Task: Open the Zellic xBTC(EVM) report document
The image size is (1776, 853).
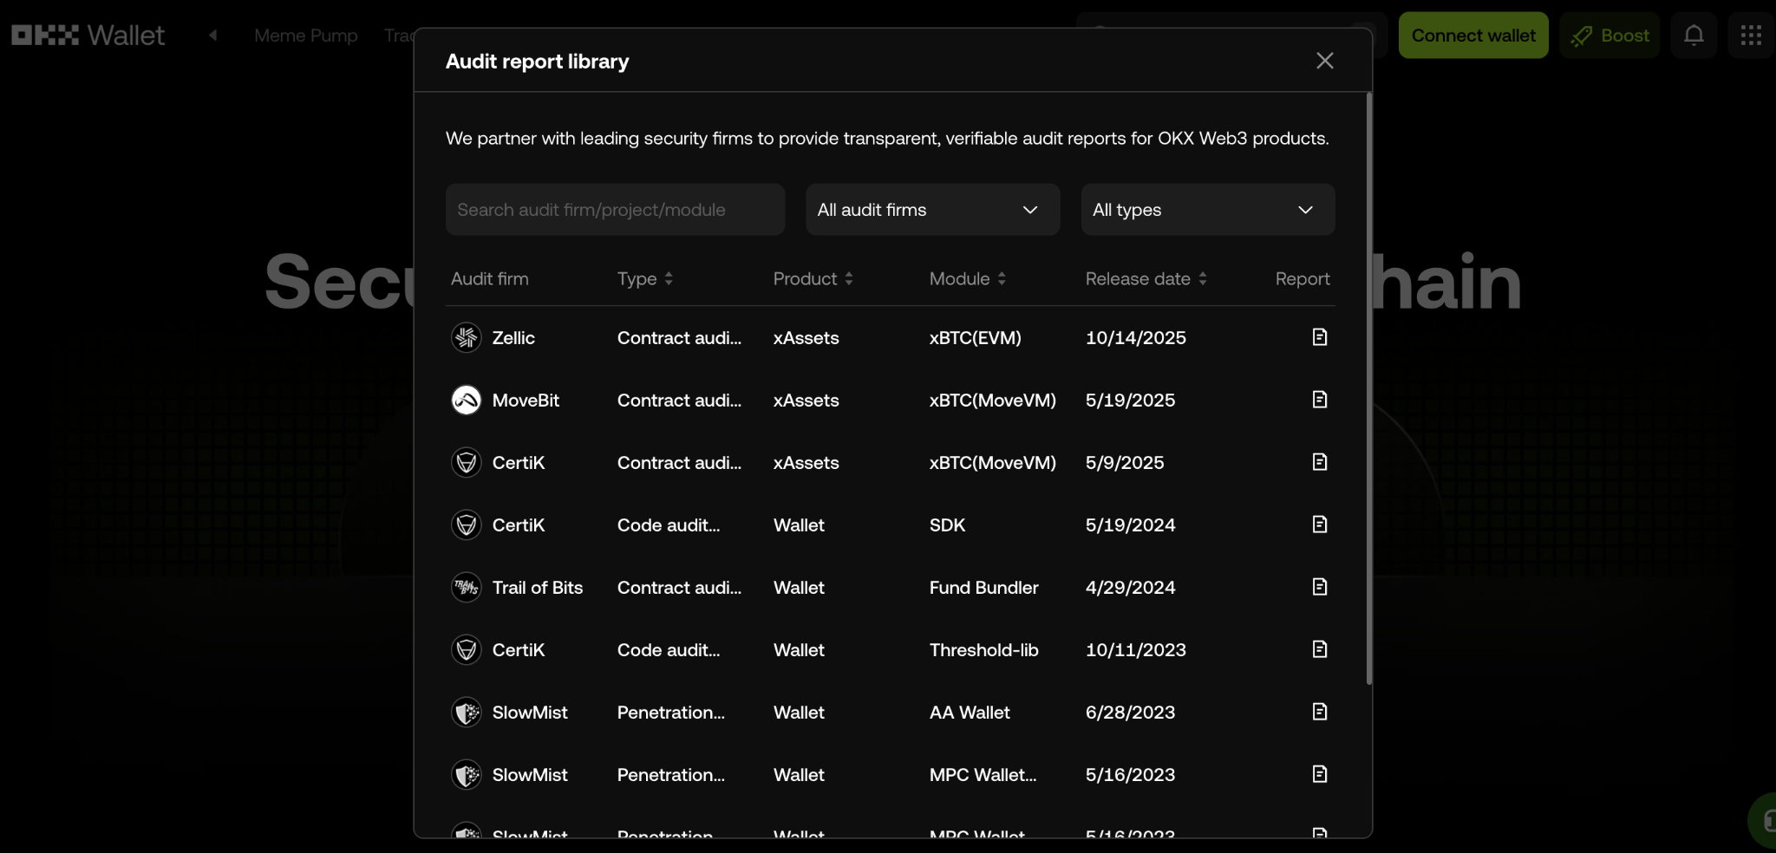Action: click(1319, 337)
